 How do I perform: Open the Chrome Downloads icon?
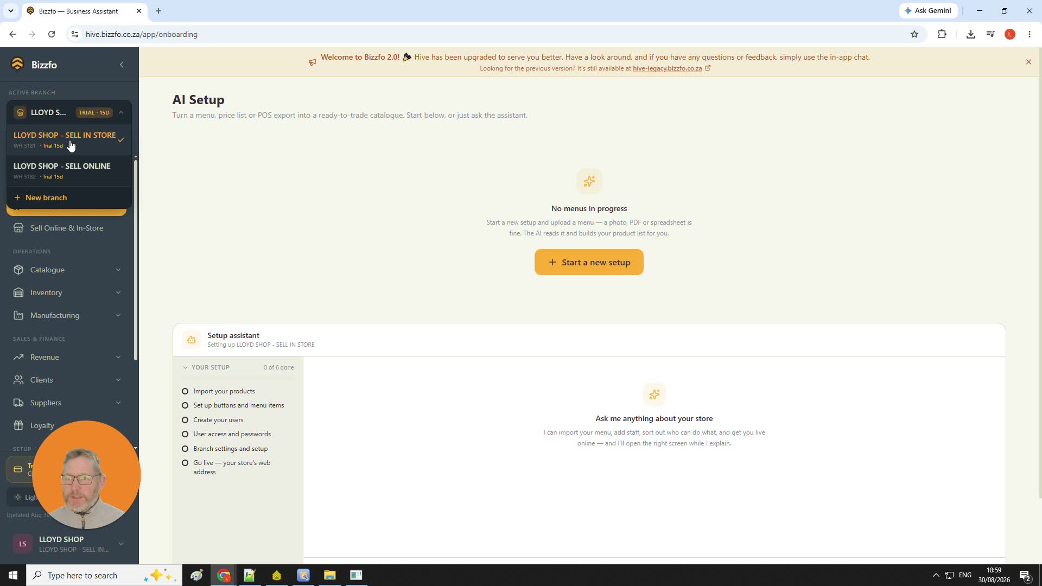(971, 34)
